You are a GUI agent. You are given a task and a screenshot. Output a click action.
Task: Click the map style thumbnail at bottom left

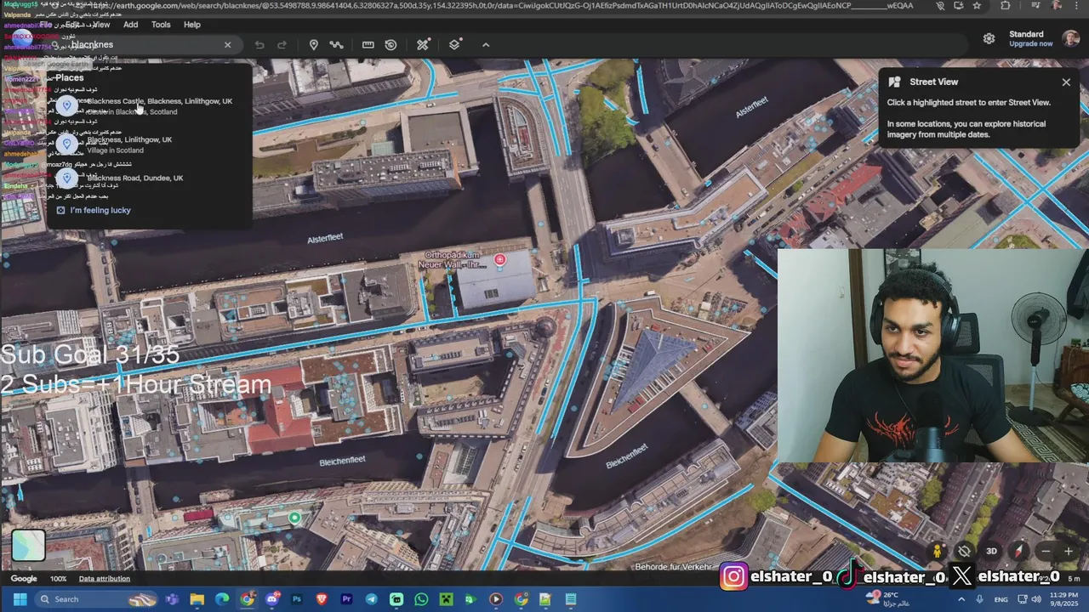point(27,546)
